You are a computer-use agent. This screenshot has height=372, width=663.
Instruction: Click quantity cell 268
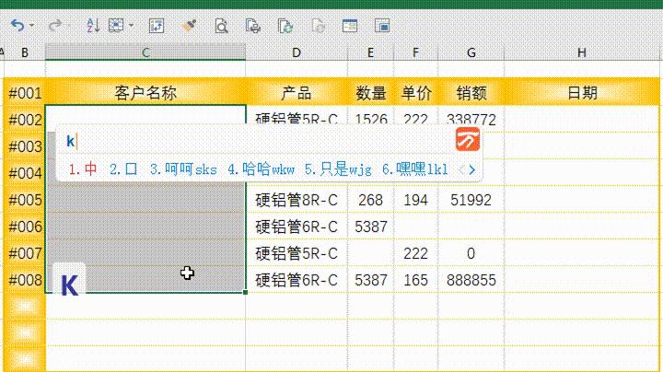tap(370, 200)
